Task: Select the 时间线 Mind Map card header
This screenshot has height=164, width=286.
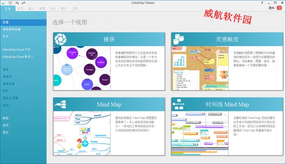Action: click(x=227, y=104)
